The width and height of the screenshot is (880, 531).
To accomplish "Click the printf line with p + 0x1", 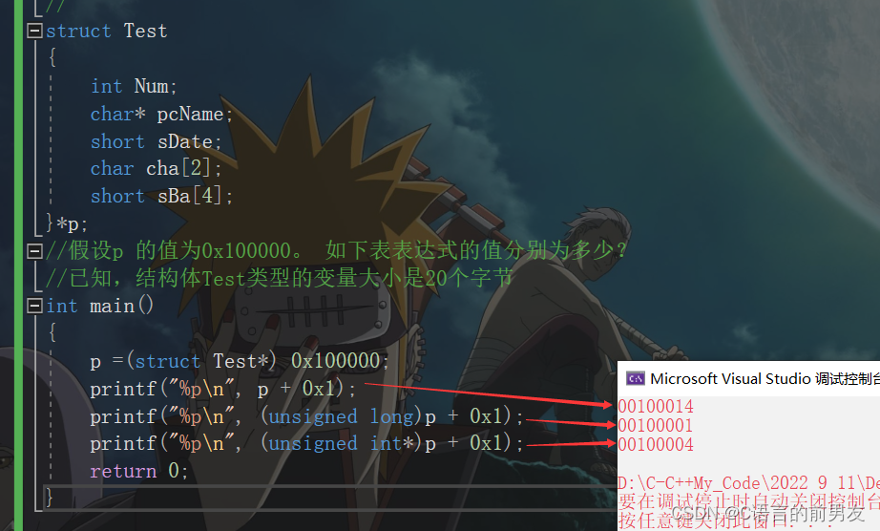I will point(222,389).
